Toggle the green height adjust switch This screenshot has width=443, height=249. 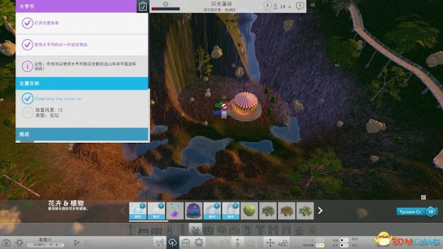[x=320, y=245]
